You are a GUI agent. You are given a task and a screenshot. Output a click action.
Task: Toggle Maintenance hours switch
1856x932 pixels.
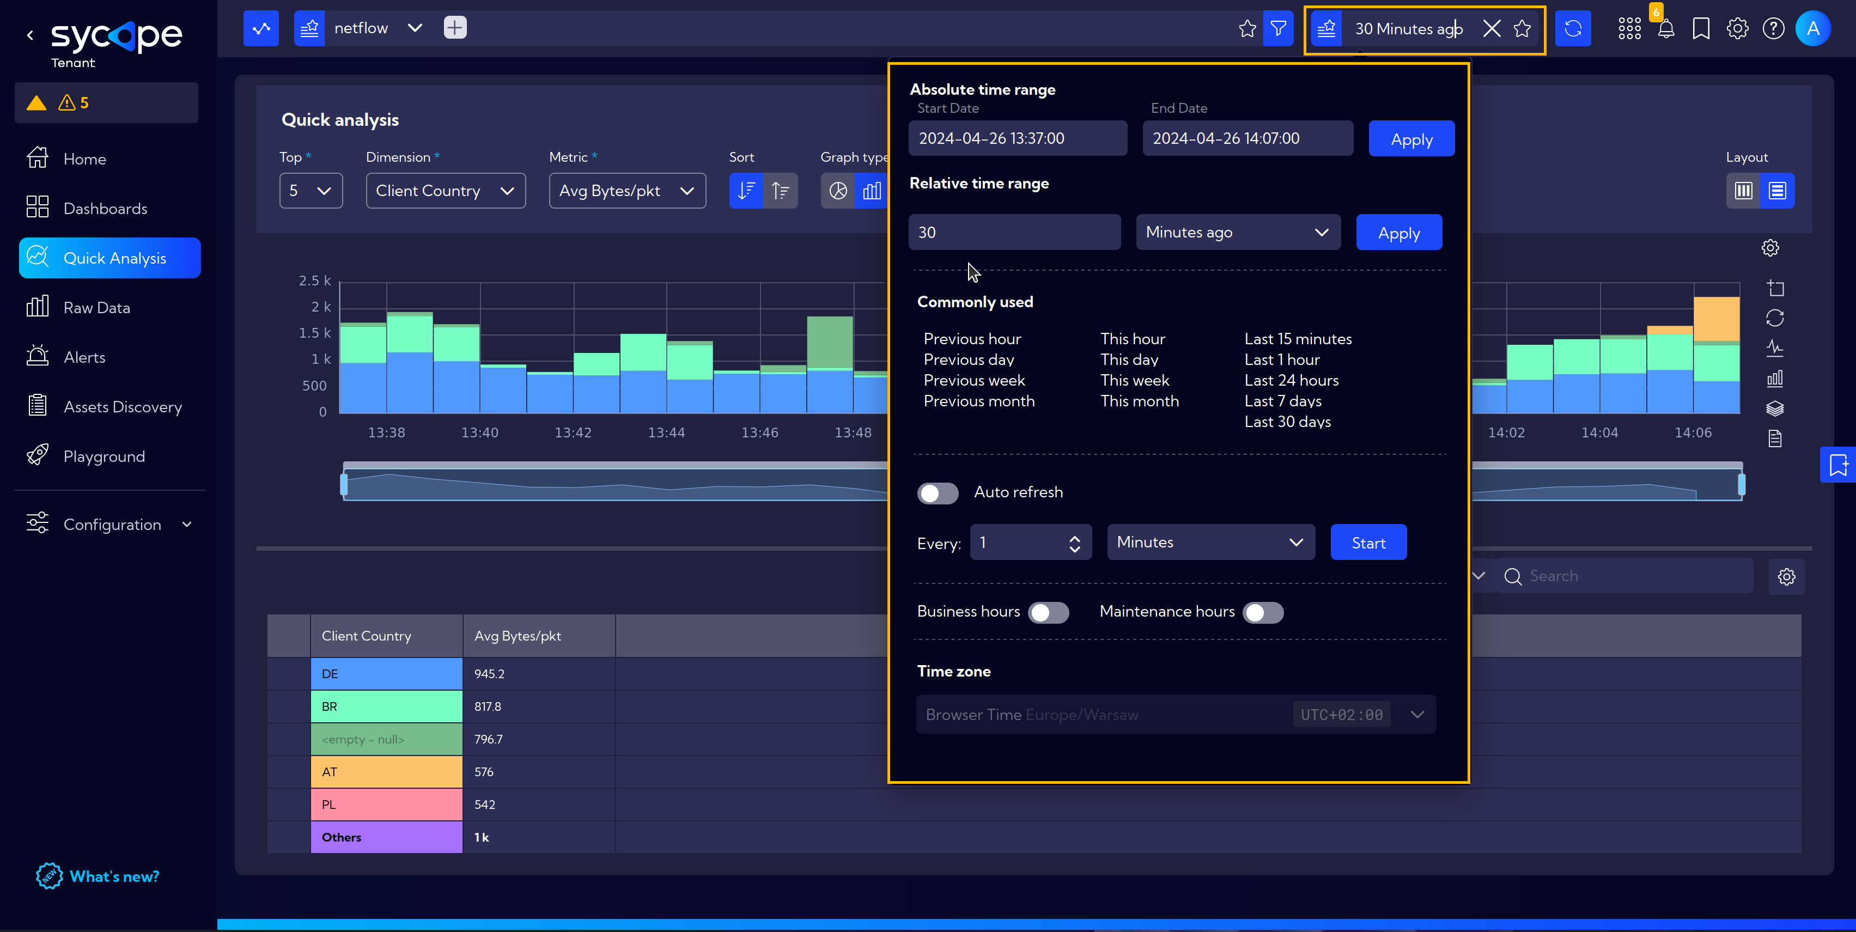tap(1263, 613)
